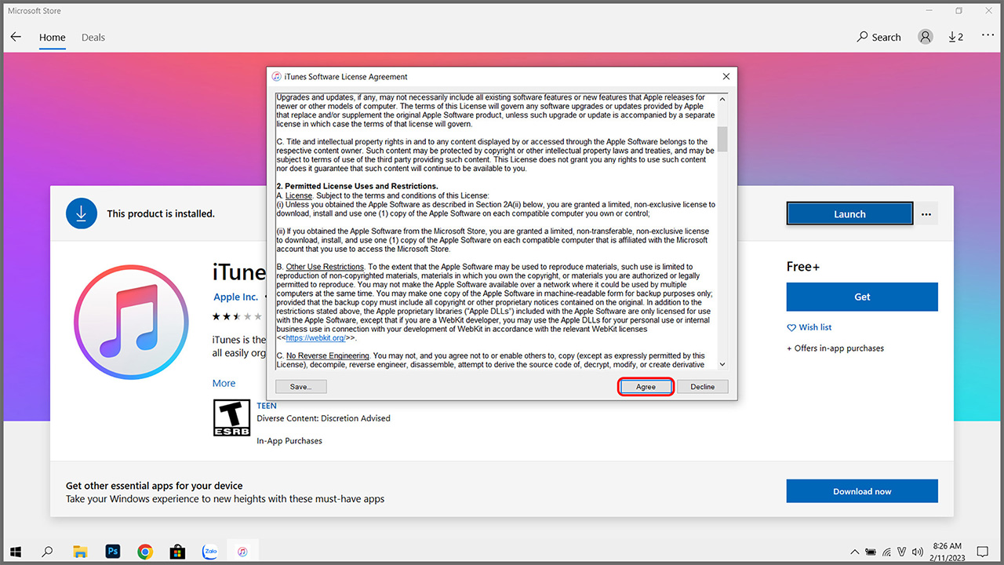Open Search in Microsoft Store

pyautogui.click(x=878, y=37)
